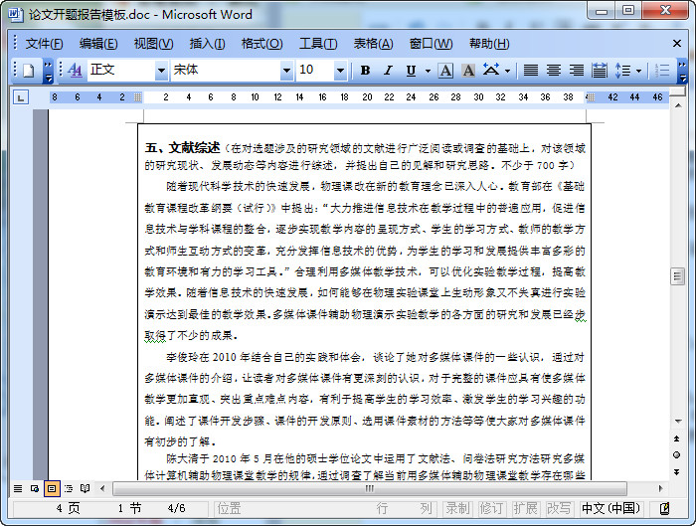Select center alignment icon

pyautogui.click(x=554, y=71)
